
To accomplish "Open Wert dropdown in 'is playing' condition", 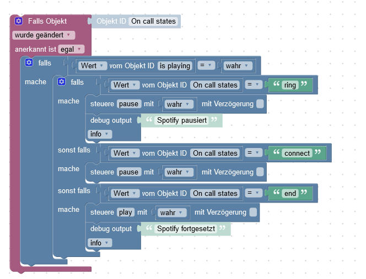I will click(x=93, y=65).
